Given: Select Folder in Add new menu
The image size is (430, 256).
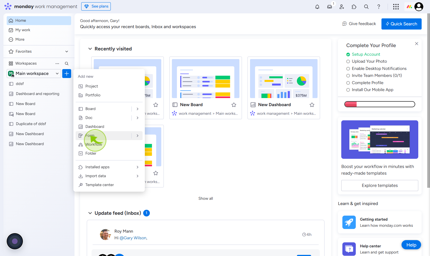Looking at the screenshot, I should [x=109, y=153].
